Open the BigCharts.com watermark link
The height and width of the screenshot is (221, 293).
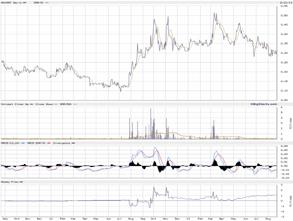[x=263, y=104]
